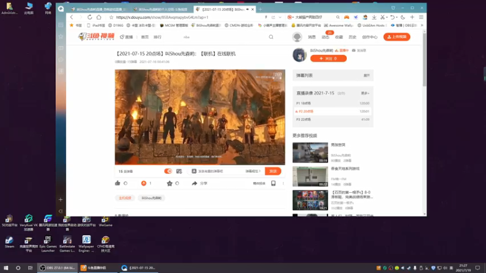The width and height of the screenshot is (486, 273).
Task: Open the Ranking menu item in the header
Action: click(157, 37)
